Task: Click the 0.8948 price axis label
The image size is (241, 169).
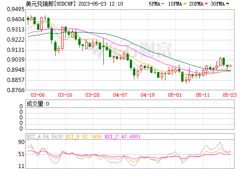Action: tap(16, 70)
